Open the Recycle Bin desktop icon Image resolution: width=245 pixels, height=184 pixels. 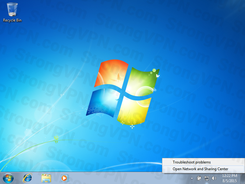coord(12,10)
